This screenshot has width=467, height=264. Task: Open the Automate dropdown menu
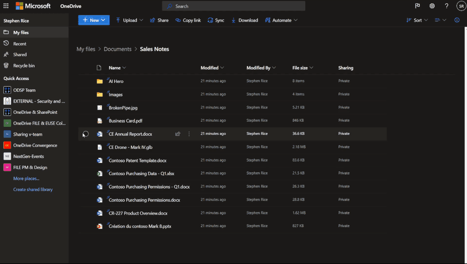281,20
